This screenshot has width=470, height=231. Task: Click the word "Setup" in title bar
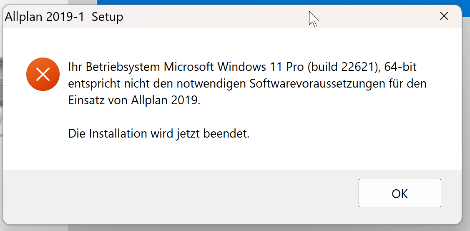[x=107, y=17]
